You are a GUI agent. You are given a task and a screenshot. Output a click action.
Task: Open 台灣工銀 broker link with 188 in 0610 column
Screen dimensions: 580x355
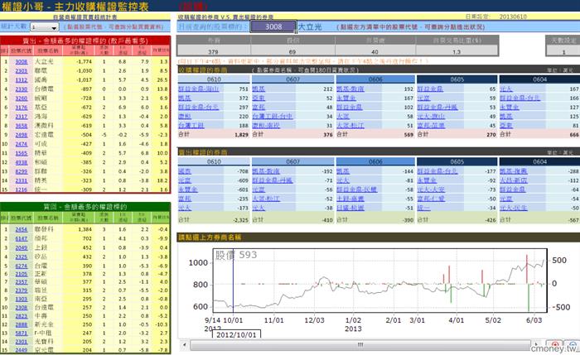coord(191,126)
